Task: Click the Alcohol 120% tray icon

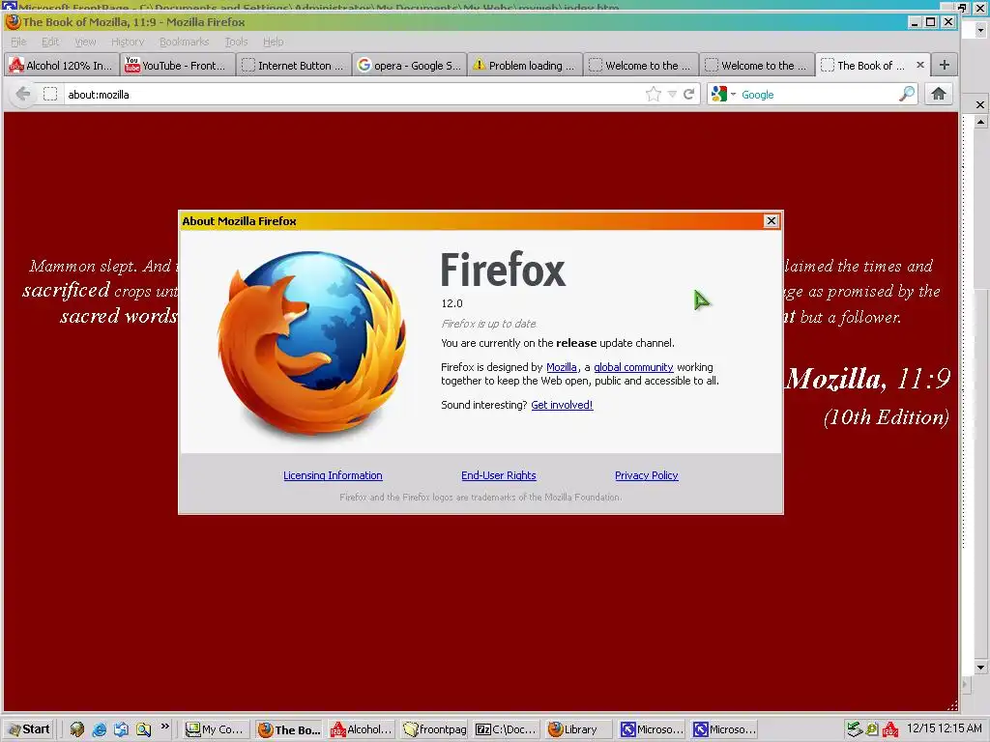Action: (890, 729)
